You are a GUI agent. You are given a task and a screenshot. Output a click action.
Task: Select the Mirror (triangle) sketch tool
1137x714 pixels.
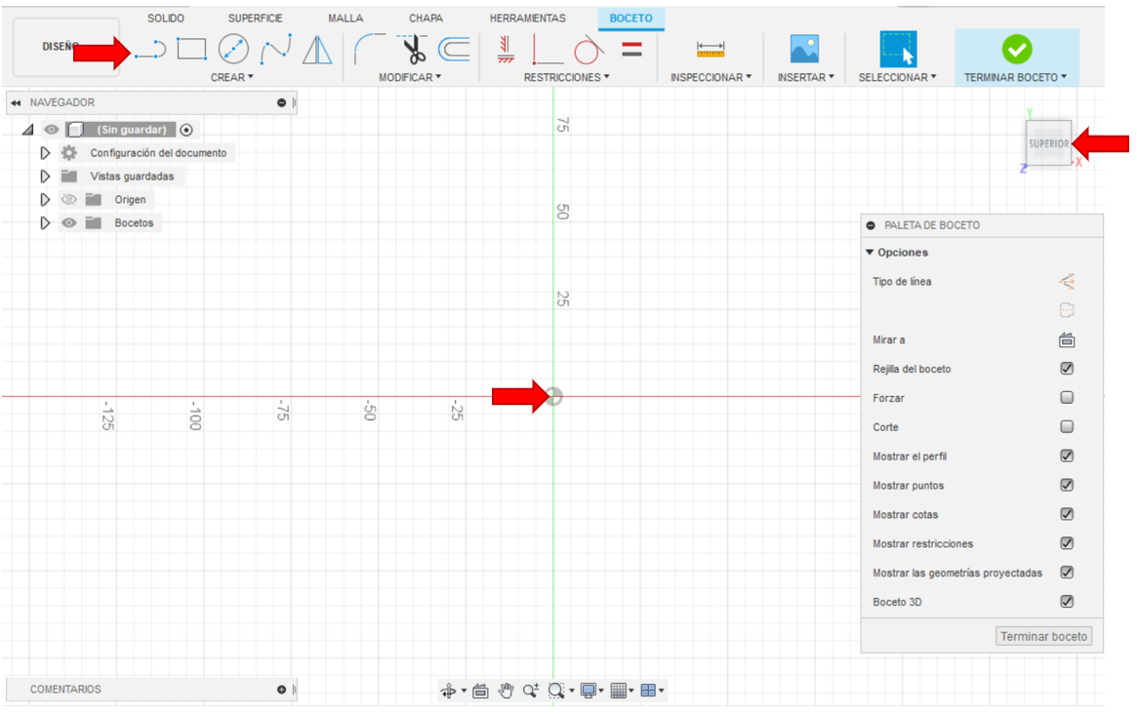(x=317, y=50)
